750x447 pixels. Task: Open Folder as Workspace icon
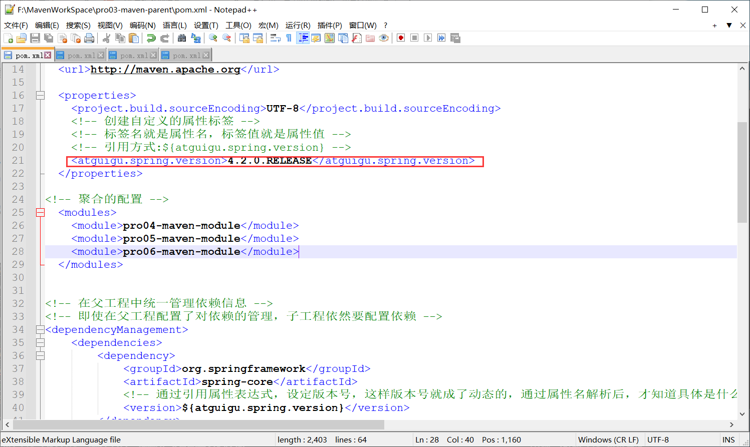(x=370, y=38)
